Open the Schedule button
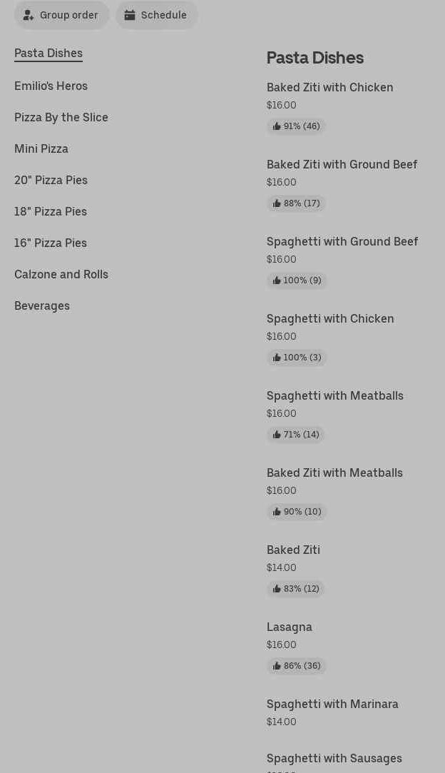Image resolution: width=445 pixels, height=773 pixels. tap(157, 15)
